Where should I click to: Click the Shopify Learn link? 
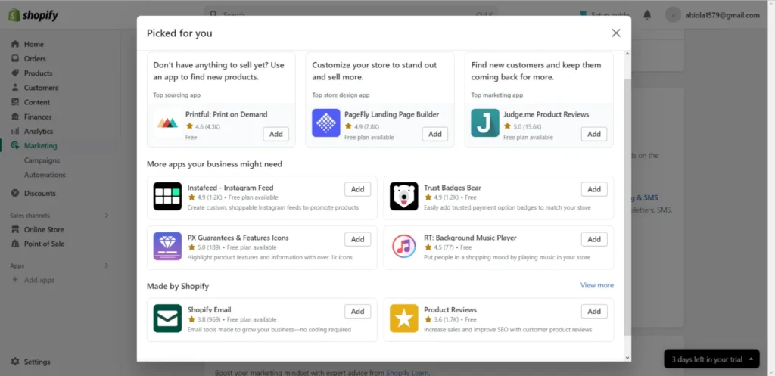(x=407, y=373)
